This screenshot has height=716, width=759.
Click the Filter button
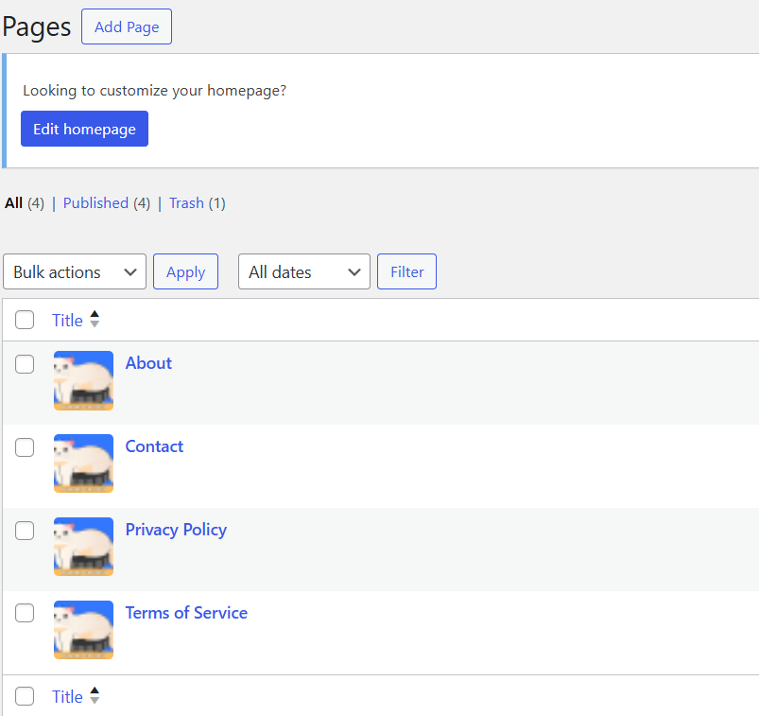pos(406,271)
